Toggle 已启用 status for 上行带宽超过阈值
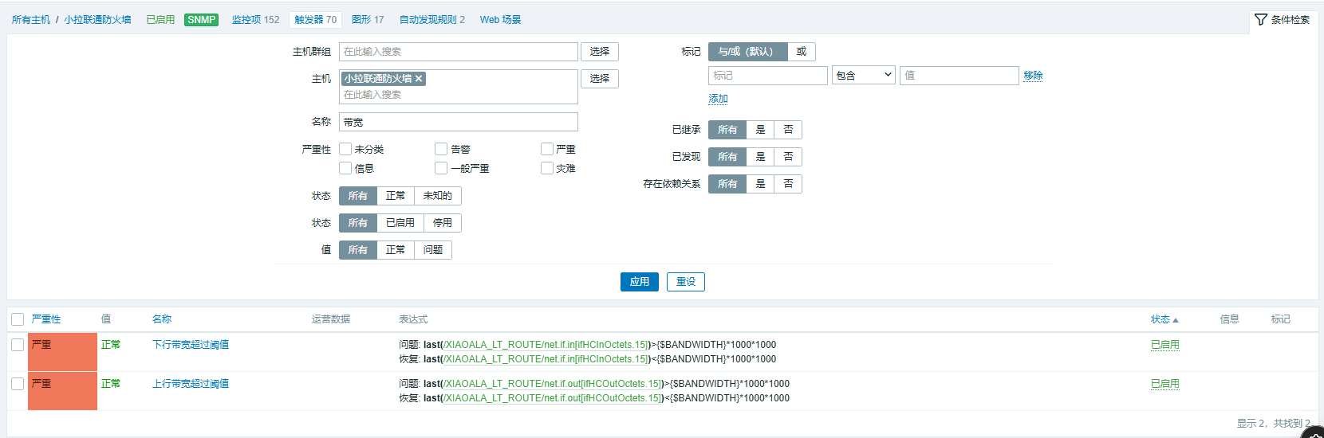1324x438 pixels. 1164,384
